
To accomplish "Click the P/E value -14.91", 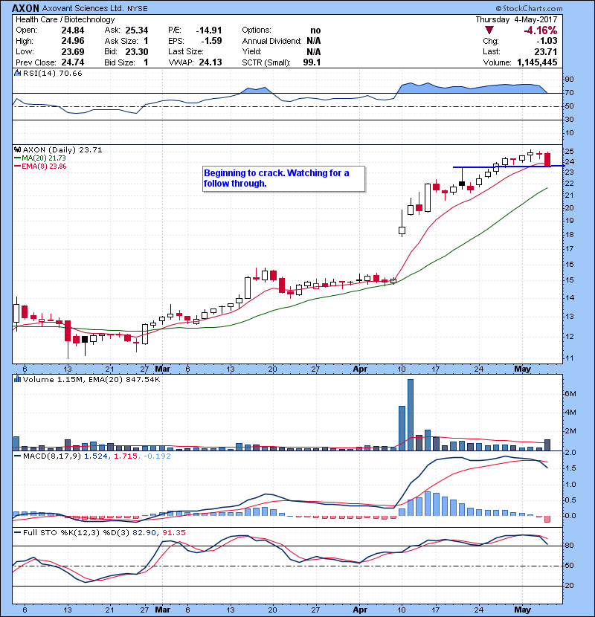I will pyautogui.click(x=209, y=30).
